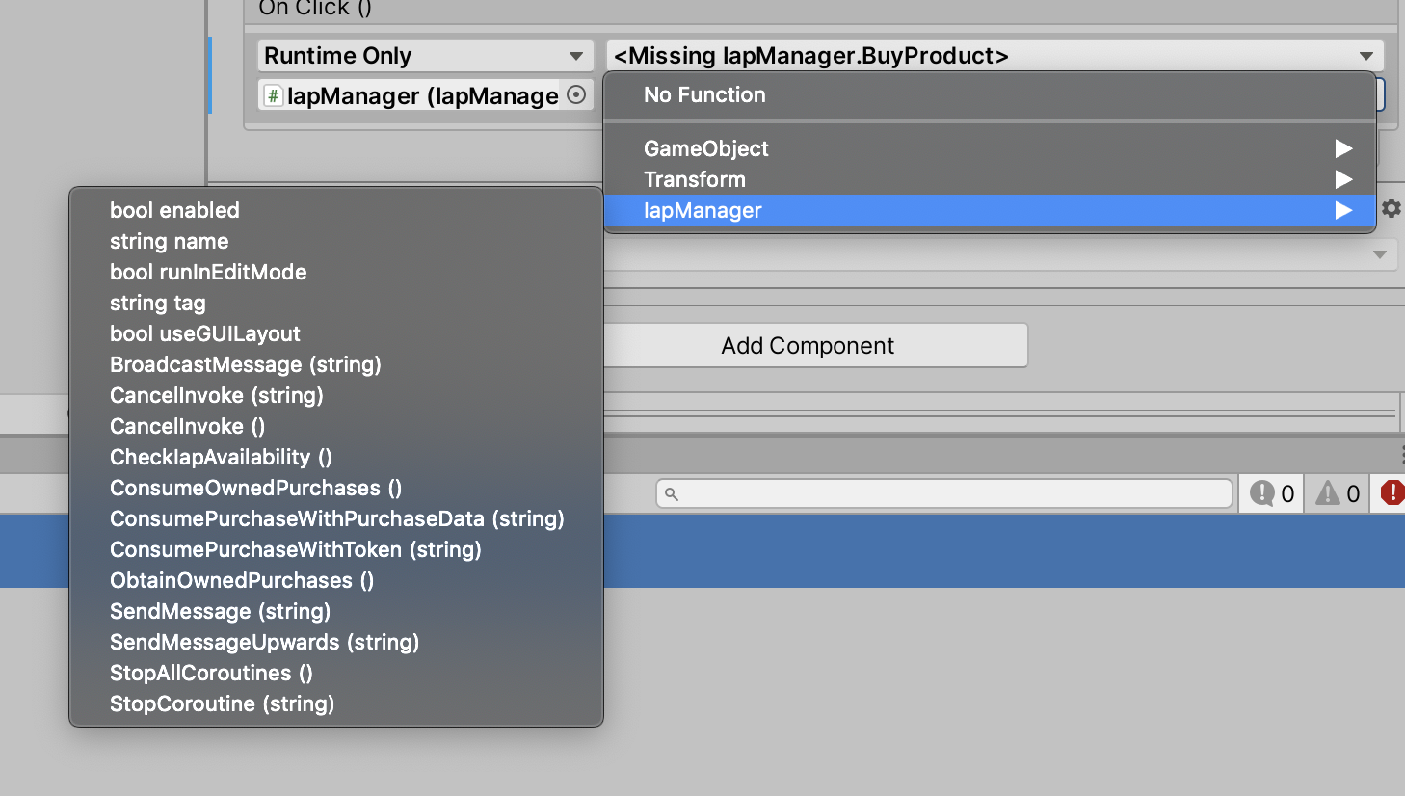
Task: Choose StopAllCoroutines from the function list
Action: pos(210,673)
